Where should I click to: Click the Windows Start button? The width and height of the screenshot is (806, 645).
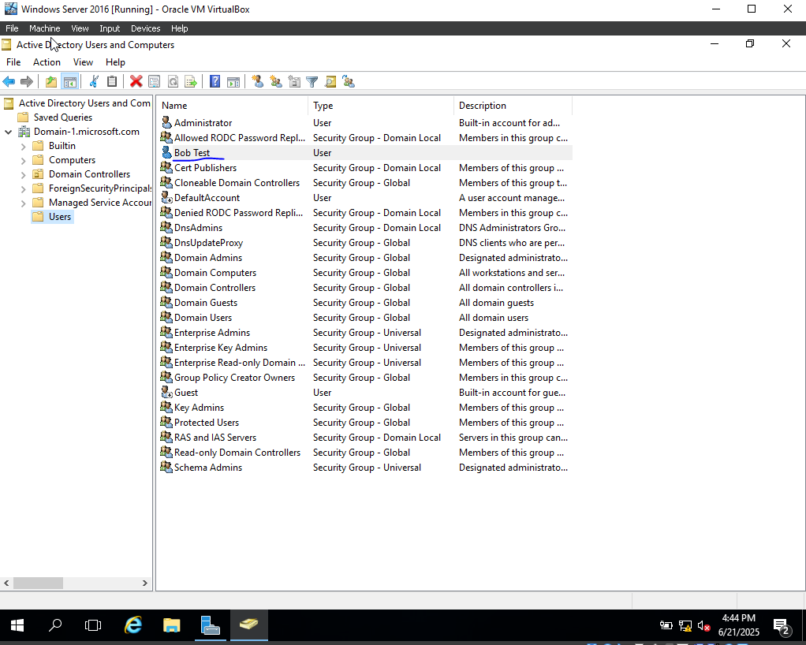17,625
